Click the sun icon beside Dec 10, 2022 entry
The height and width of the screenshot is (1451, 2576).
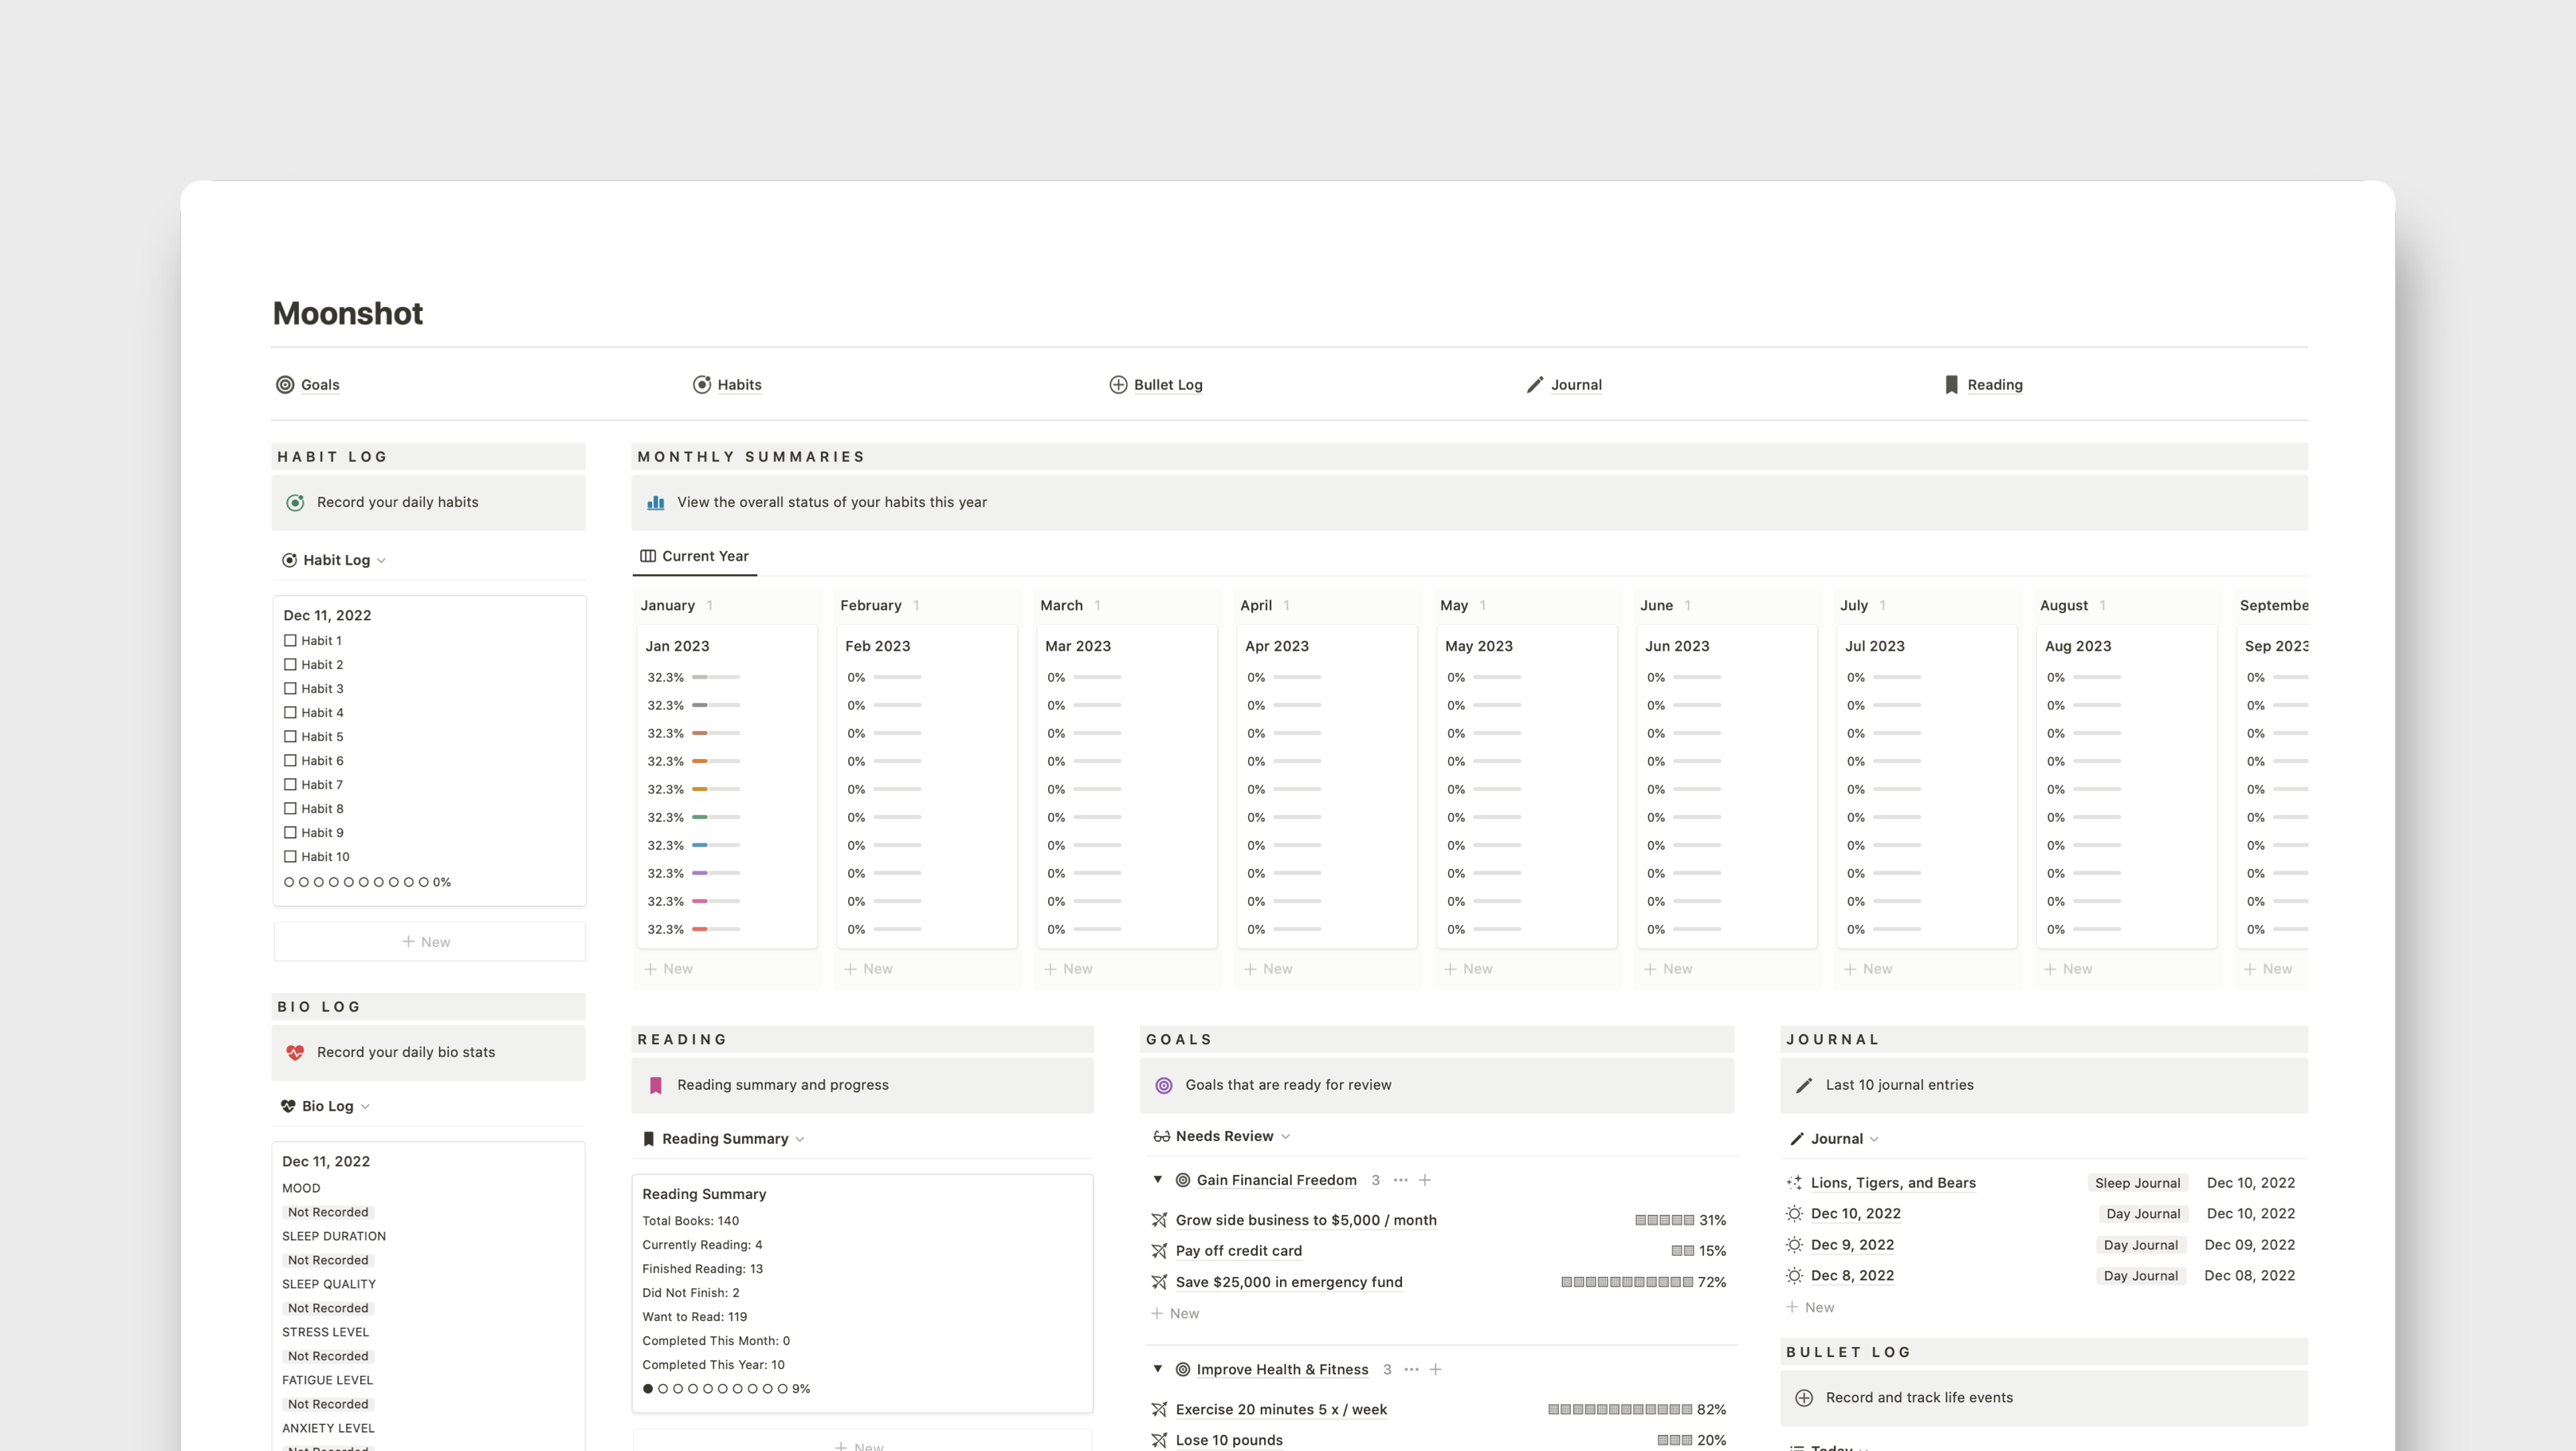1794,1214
